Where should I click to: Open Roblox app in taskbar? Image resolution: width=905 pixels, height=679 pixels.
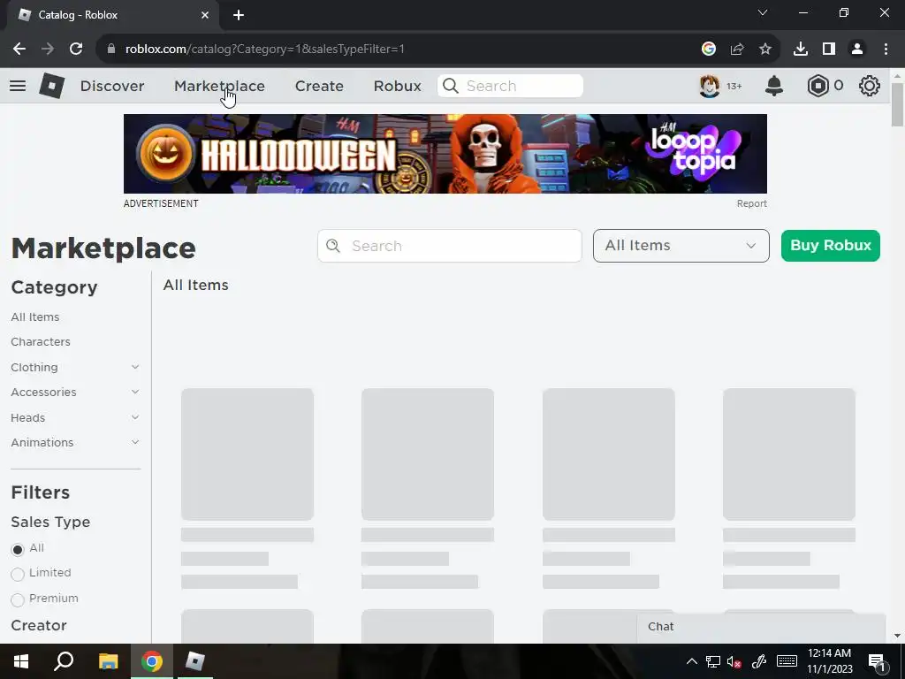(x=195, y=661)
